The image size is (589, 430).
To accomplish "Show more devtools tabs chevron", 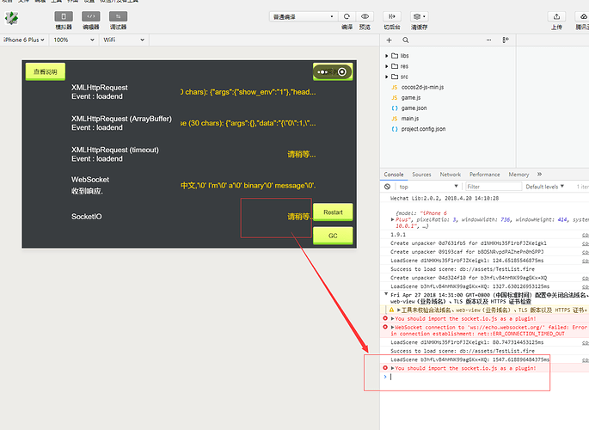I will tap(539, 175).
